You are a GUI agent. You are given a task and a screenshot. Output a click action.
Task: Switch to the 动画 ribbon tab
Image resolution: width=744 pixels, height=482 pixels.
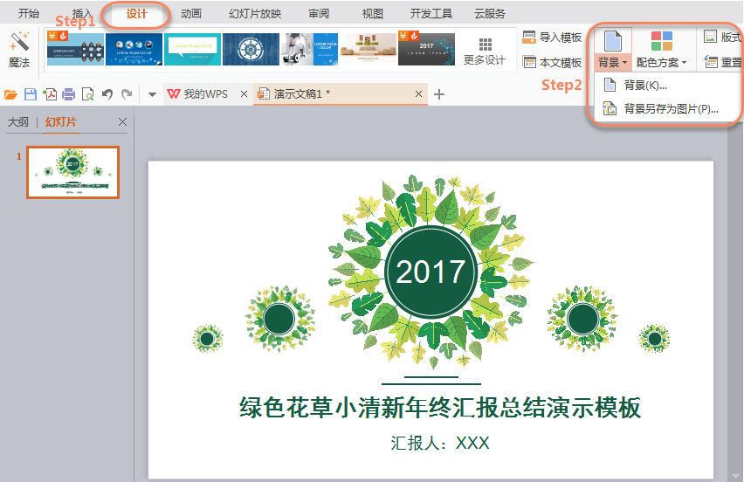pos(192,14)
